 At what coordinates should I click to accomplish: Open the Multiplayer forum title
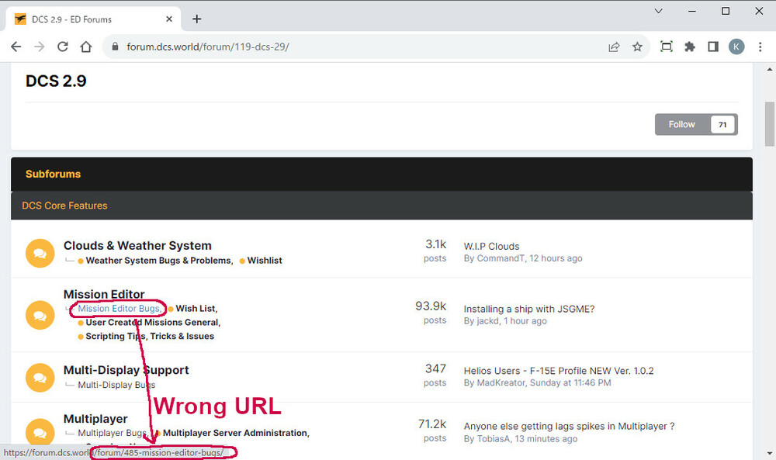tap(95, 419)
